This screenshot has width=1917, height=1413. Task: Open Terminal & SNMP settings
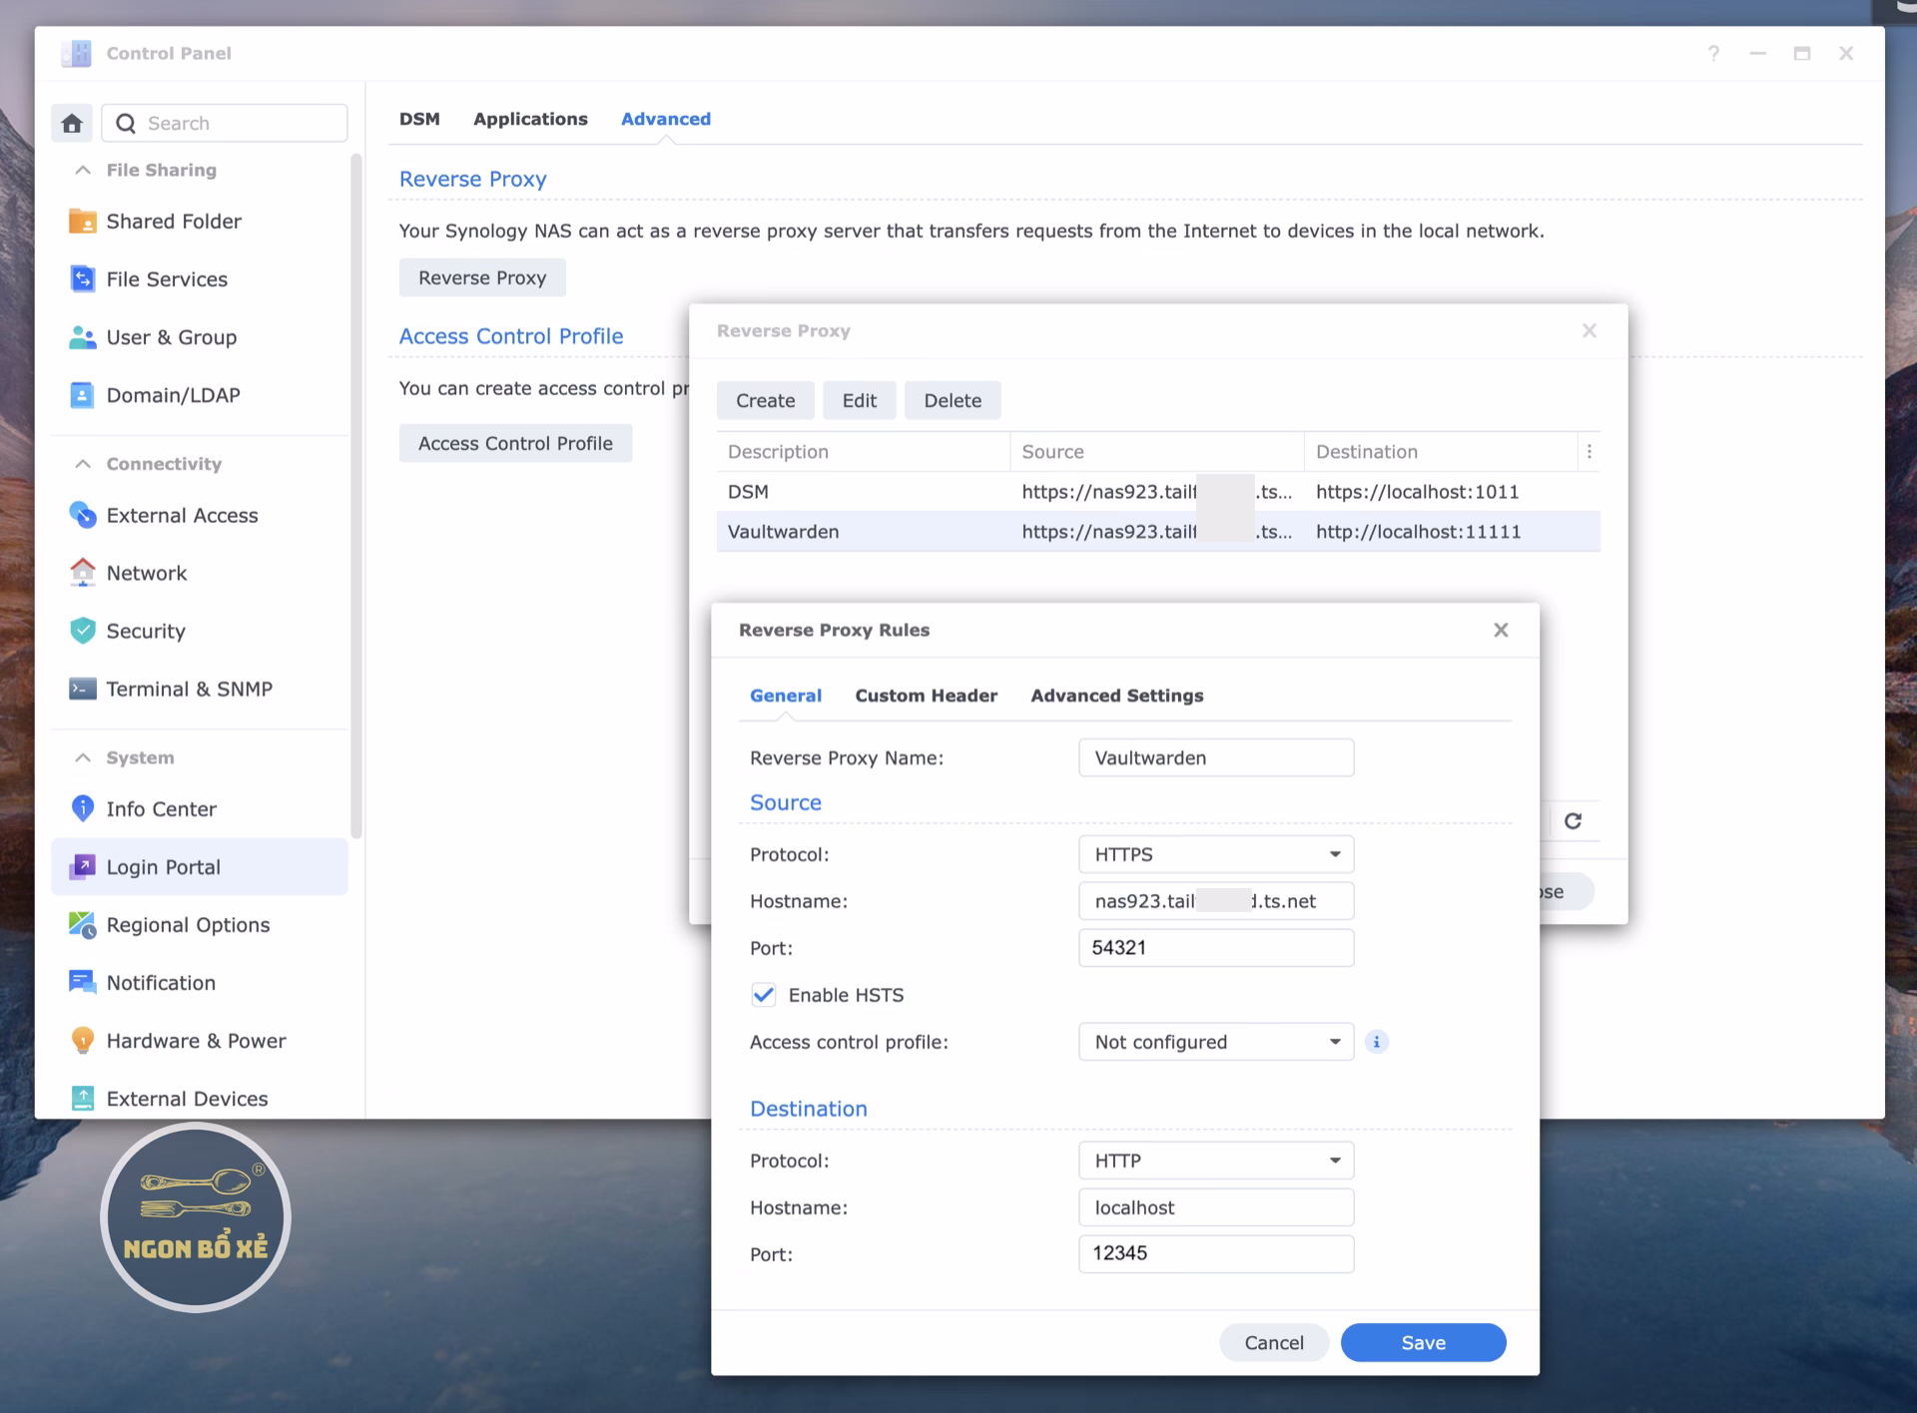click(200, 689)
